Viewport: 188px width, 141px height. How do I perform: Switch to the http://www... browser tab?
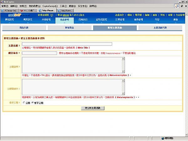pos(65,11)
